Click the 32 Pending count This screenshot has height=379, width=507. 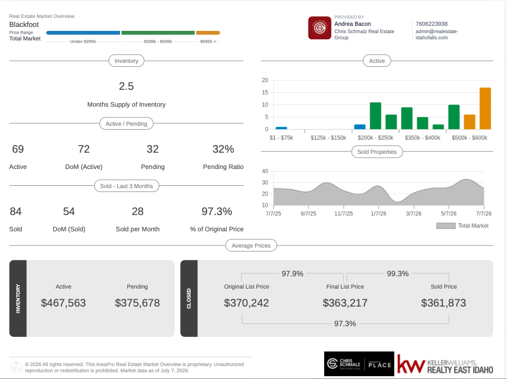click(x=153, y=149)
